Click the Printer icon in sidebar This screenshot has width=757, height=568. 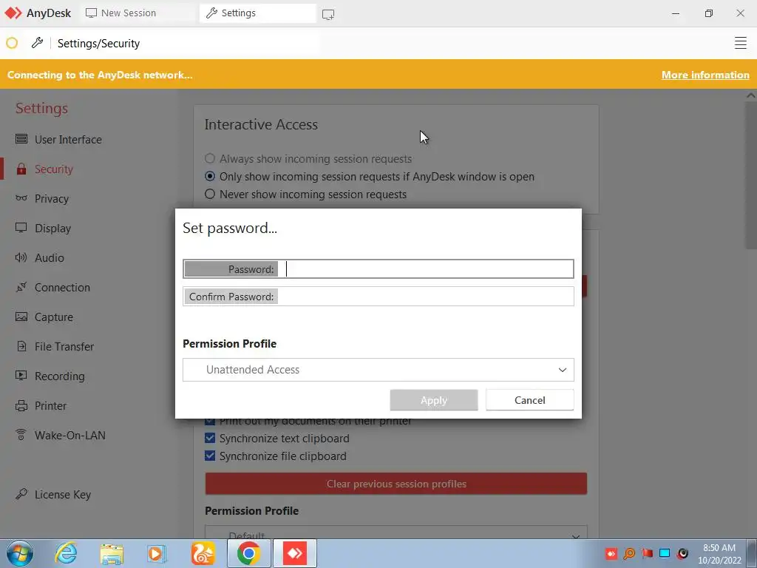(21, 406)
